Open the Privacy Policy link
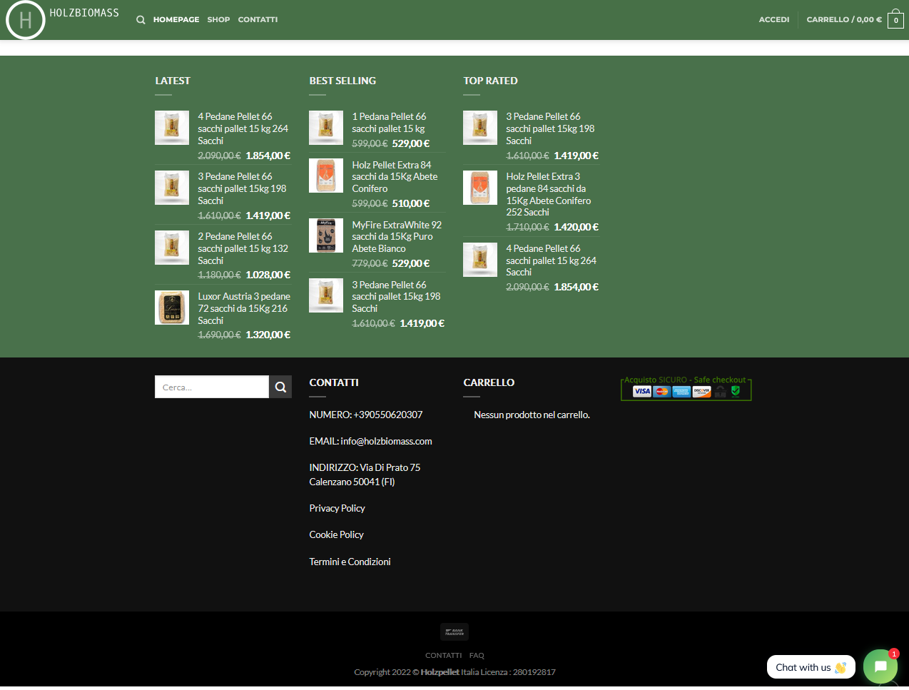909x690 pixels. (x=337, y=508)
